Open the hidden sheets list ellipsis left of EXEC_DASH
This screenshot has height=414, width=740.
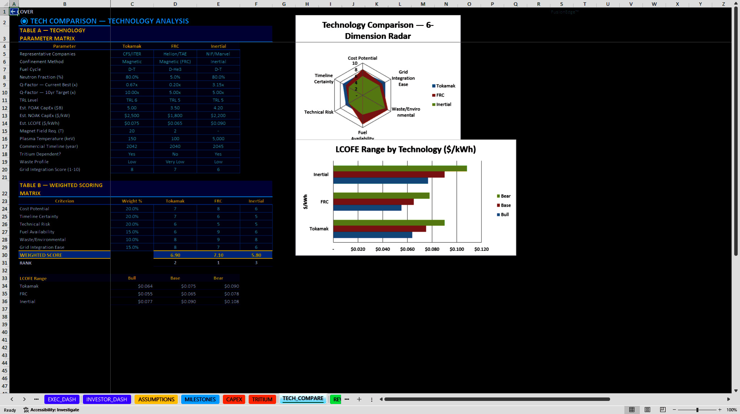tap(36, 399)
